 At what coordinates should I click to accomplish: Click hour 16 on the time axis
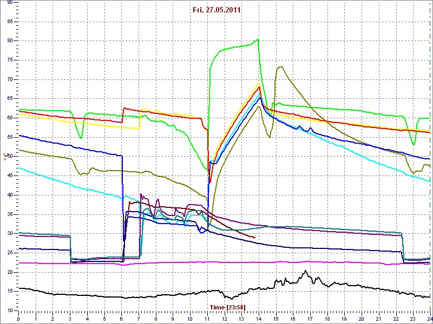(293, 319)
